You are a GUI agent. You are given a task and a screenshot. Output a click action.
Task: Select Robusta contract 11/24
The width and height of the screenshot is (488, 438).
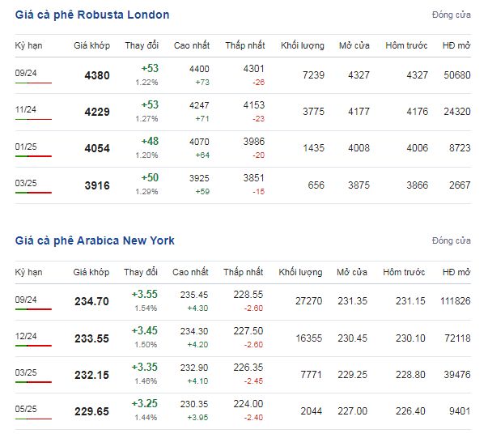tap(26, 109)
